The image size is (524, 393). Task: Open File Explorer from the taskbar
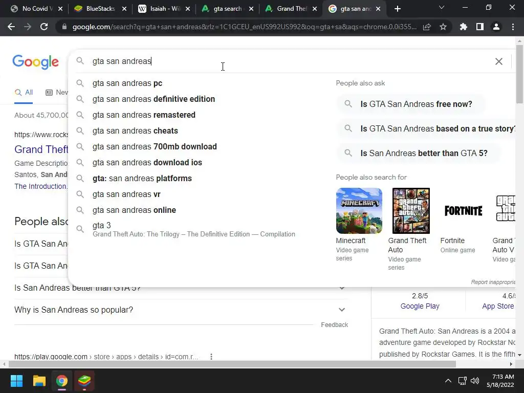pos(39,381)
